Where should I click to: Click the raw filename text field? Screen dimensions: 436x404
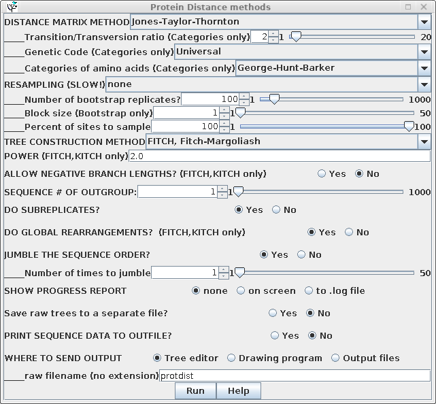(294, 376)
